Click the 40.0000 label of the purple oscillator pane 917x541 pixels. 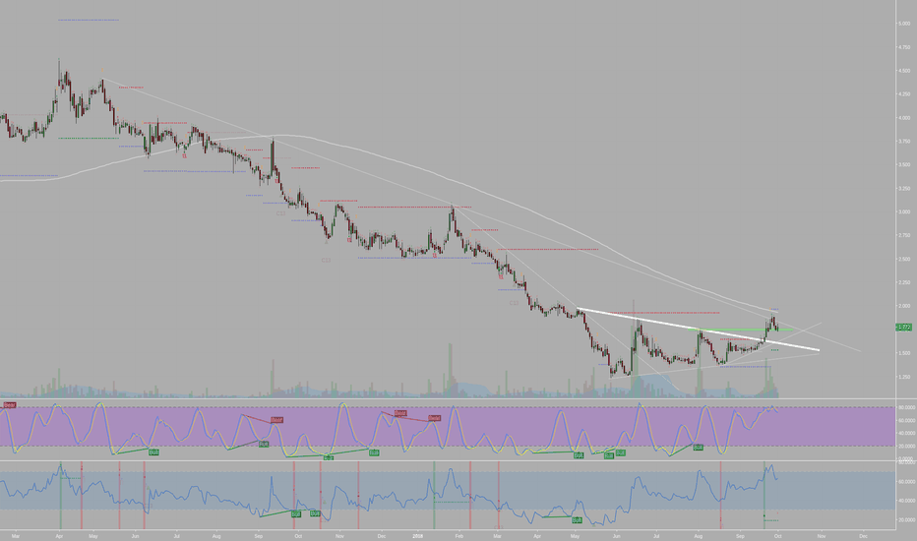(906, 434)
